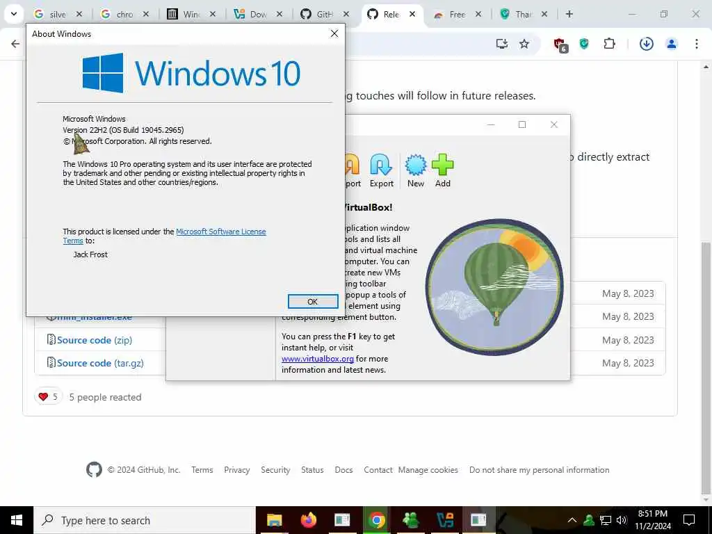Click the GitHub logo in the footer
Image resolution: width=712 pixels, height=534 pixels.
pyautogui.click(x=94, y=469)
